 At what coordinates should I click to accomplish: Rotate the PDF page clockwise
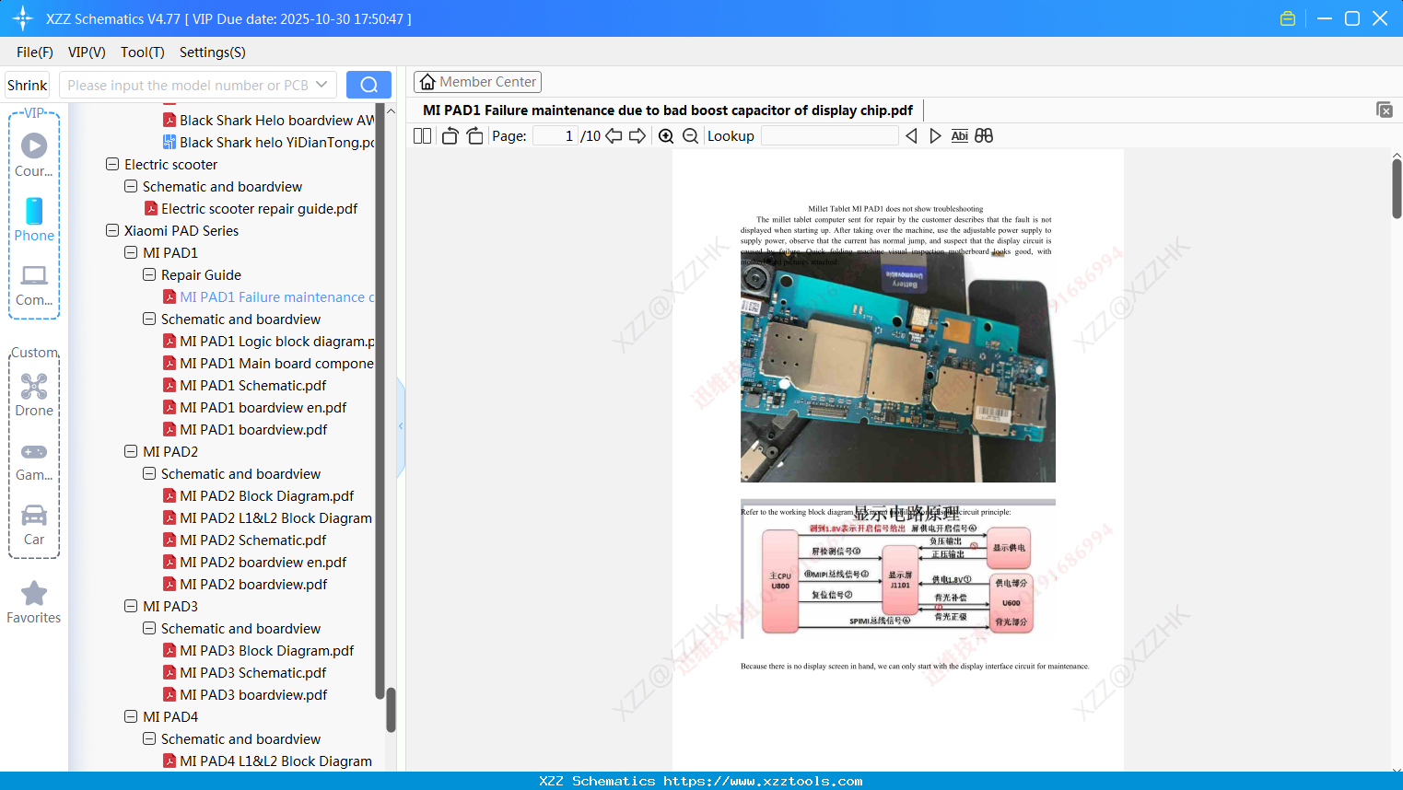click(x=474, y=135)
